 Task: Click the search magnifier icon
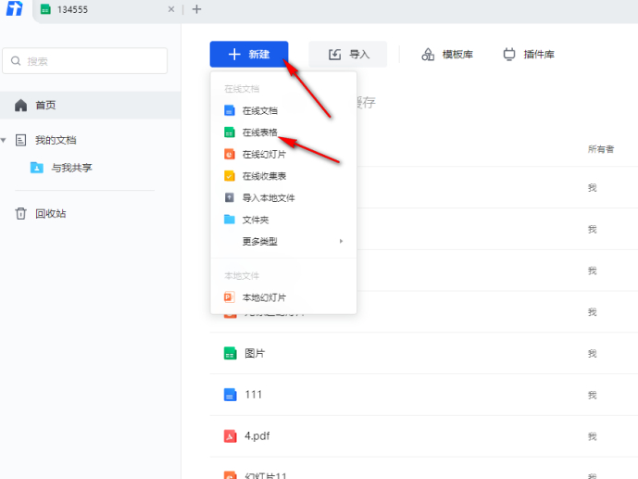point(16,61)
